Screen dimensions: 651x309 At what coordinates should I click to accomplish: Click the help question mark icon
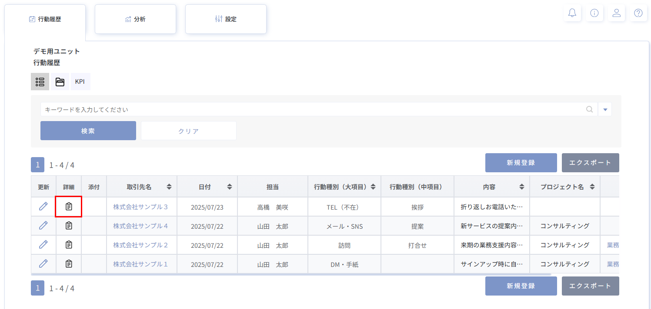point(638,13)
